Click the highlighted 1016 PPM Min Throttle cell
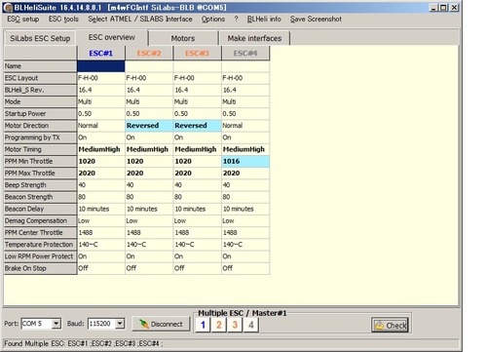Screen dimensions: 487x352 (245, 161)
